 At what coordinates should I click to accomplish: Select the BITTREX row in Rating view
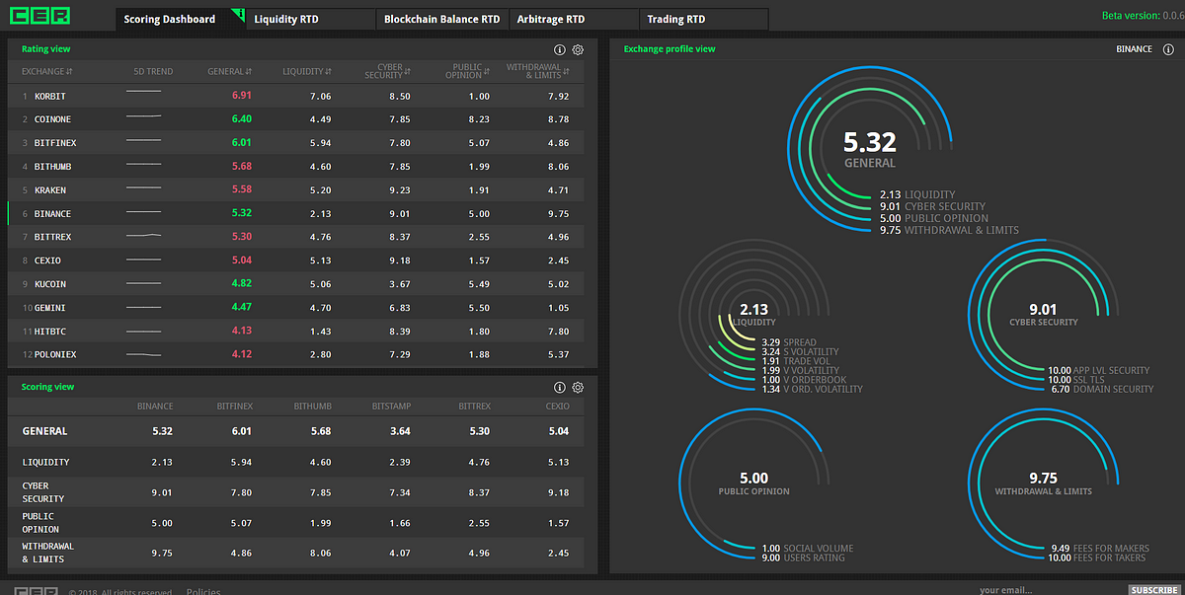point(296,237)
